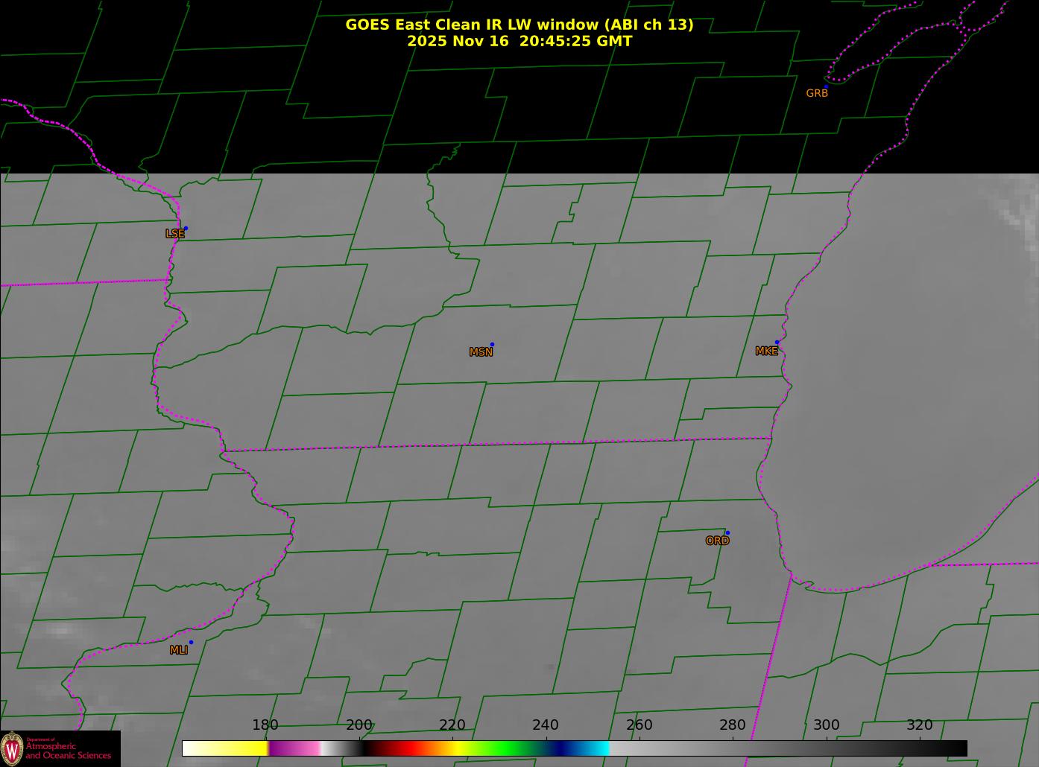
Task: Pick the cyan segment of the colorbar
Action: [x=596, y=748]
